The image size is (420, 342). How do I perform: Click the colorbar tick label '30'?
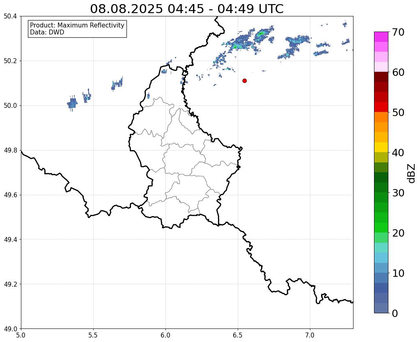(398, 193)
